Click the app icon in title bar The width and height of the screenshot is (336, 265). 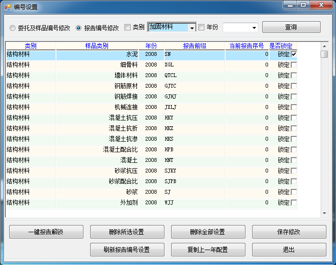coord(7,7)
